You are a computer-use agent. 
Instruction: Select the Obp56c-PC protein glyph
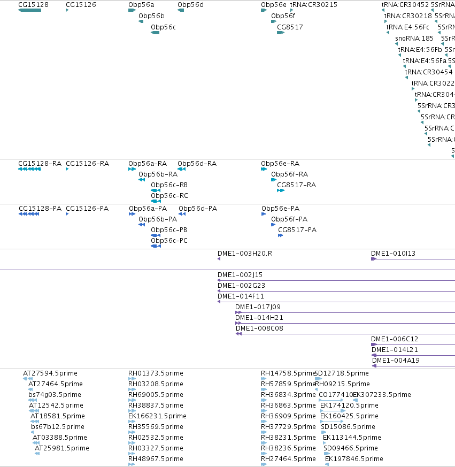point(156,246)
